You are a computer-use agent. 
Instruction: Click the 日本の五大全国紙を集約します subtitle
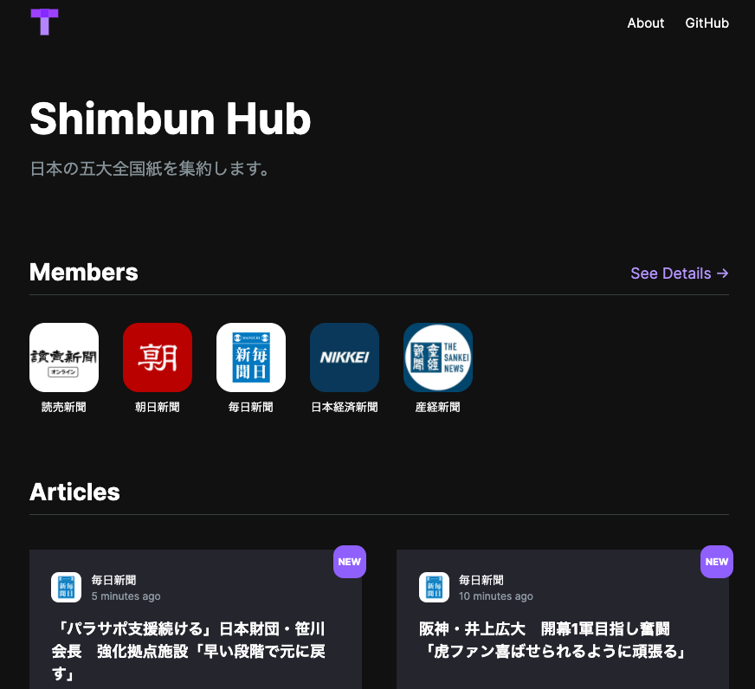(x=150, y=169)
